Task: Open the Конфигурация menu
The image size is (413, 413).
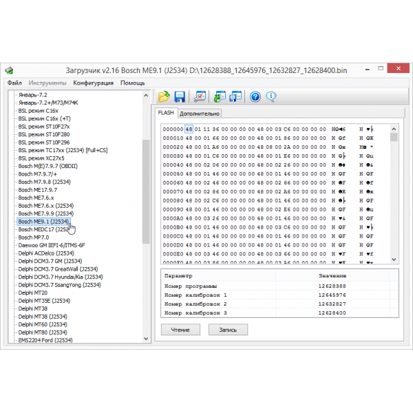Action: (94, 83)
